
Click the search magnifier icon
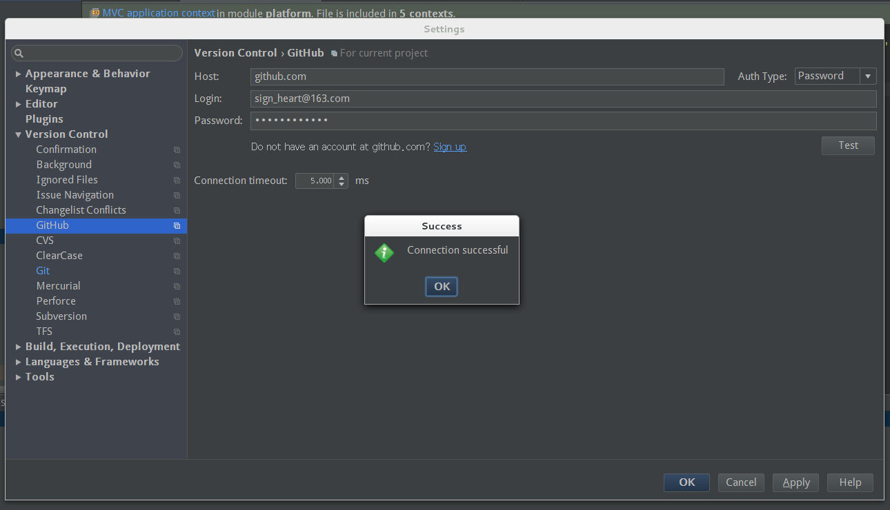(19, 53)
